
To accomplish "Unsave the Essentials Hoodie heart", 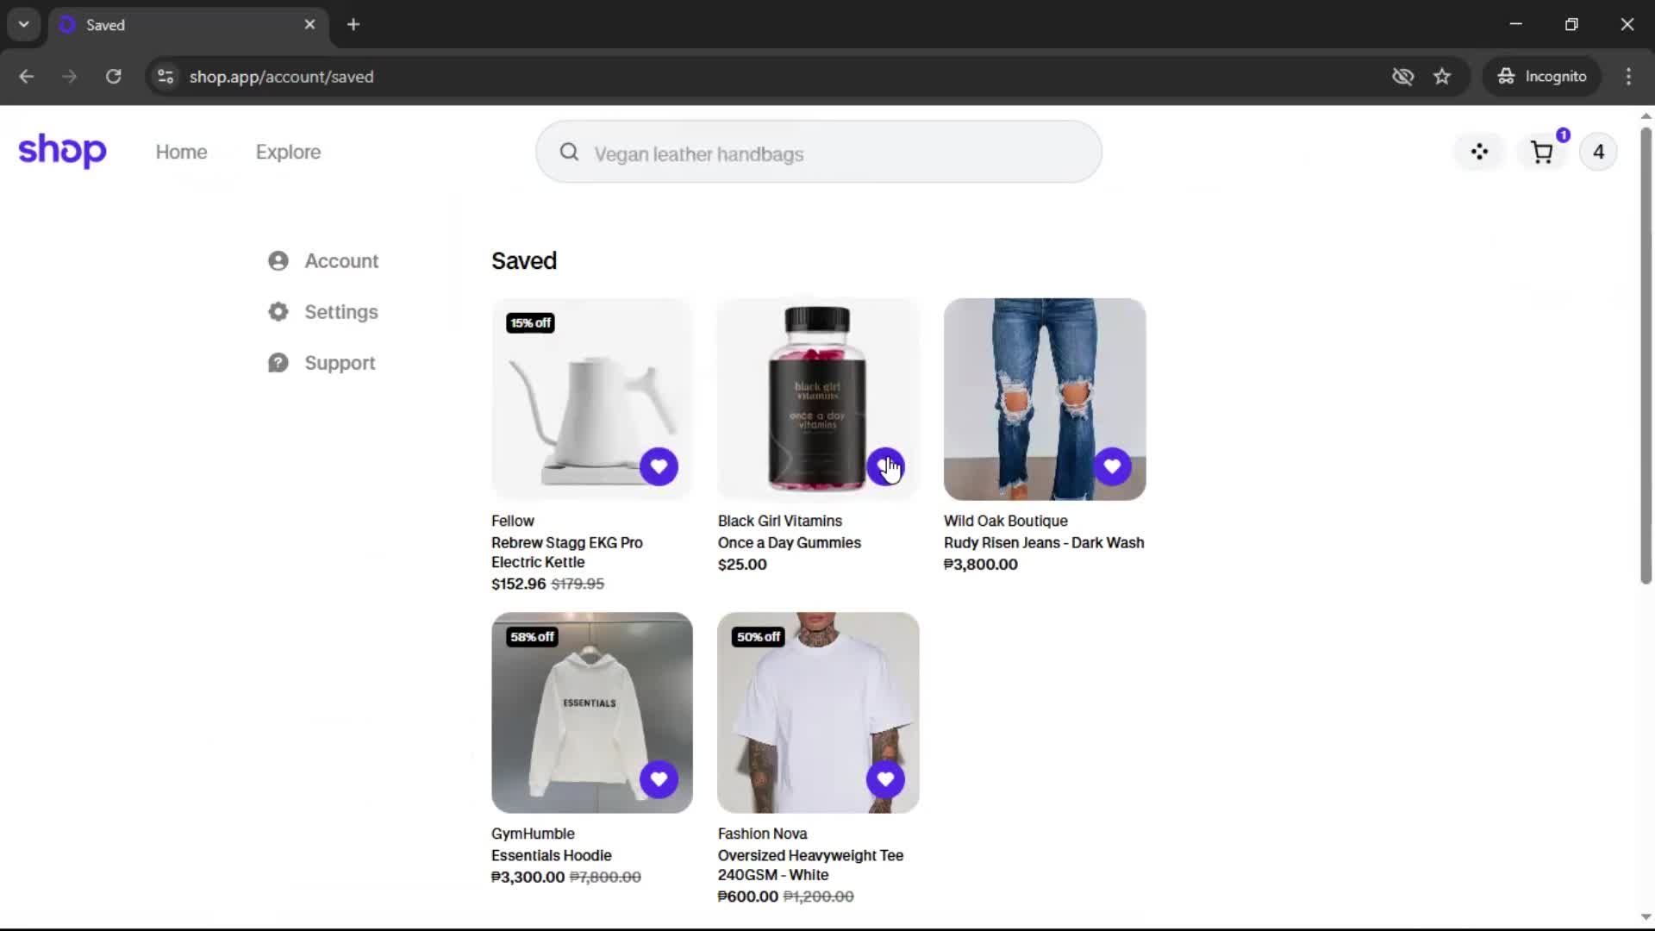I will tap(659, 779).
